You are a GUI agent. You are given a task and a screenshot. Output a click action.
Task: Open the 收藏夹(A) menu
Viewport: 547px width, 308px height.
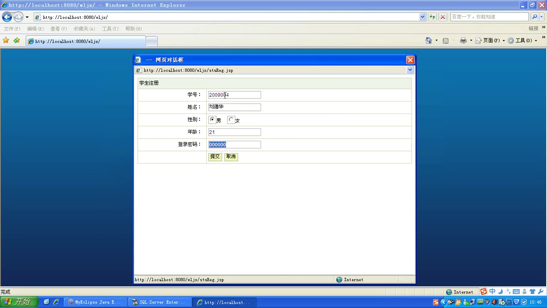point(84,29)
